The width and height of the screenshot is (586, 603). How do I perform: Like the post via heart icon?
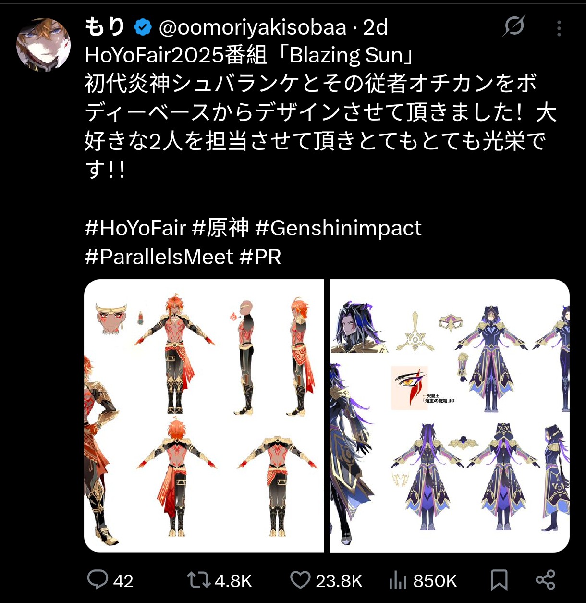click(300, 580)
